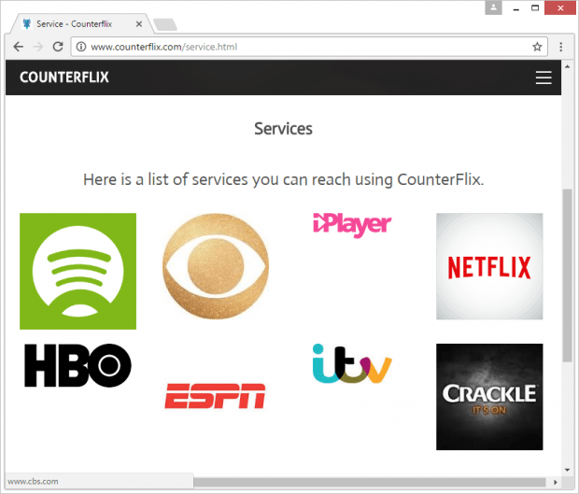Click the browser forward arrow
Screen dimensions: 579x494
38,47
